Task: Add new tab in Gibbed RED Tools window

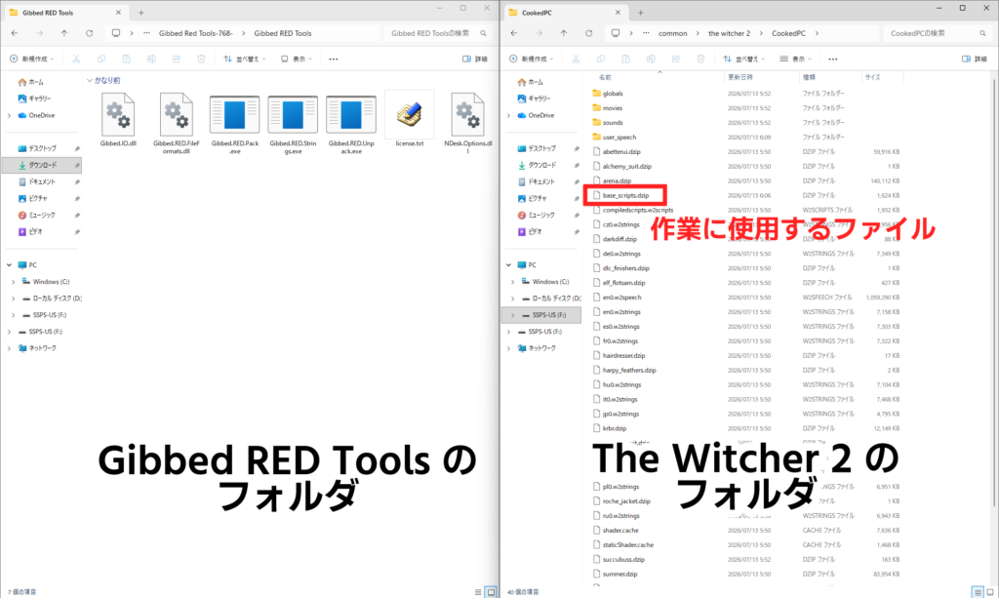Action: coord(140,12)
